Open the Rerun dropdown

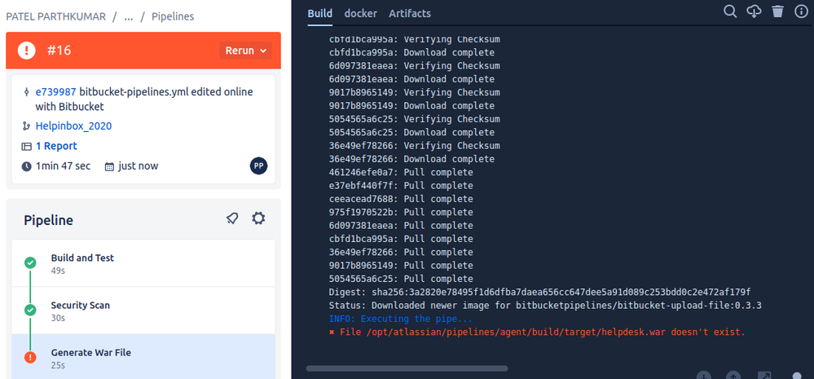click(x=245, y=51)
